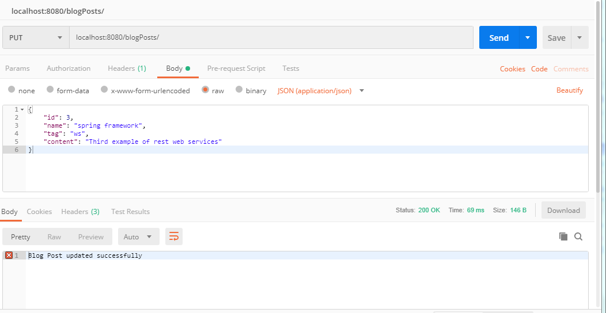The width and height of the screenshot is (606, 313).
Task: Click the response text Blog Post updated successfully
Action: tap(85, 255)
